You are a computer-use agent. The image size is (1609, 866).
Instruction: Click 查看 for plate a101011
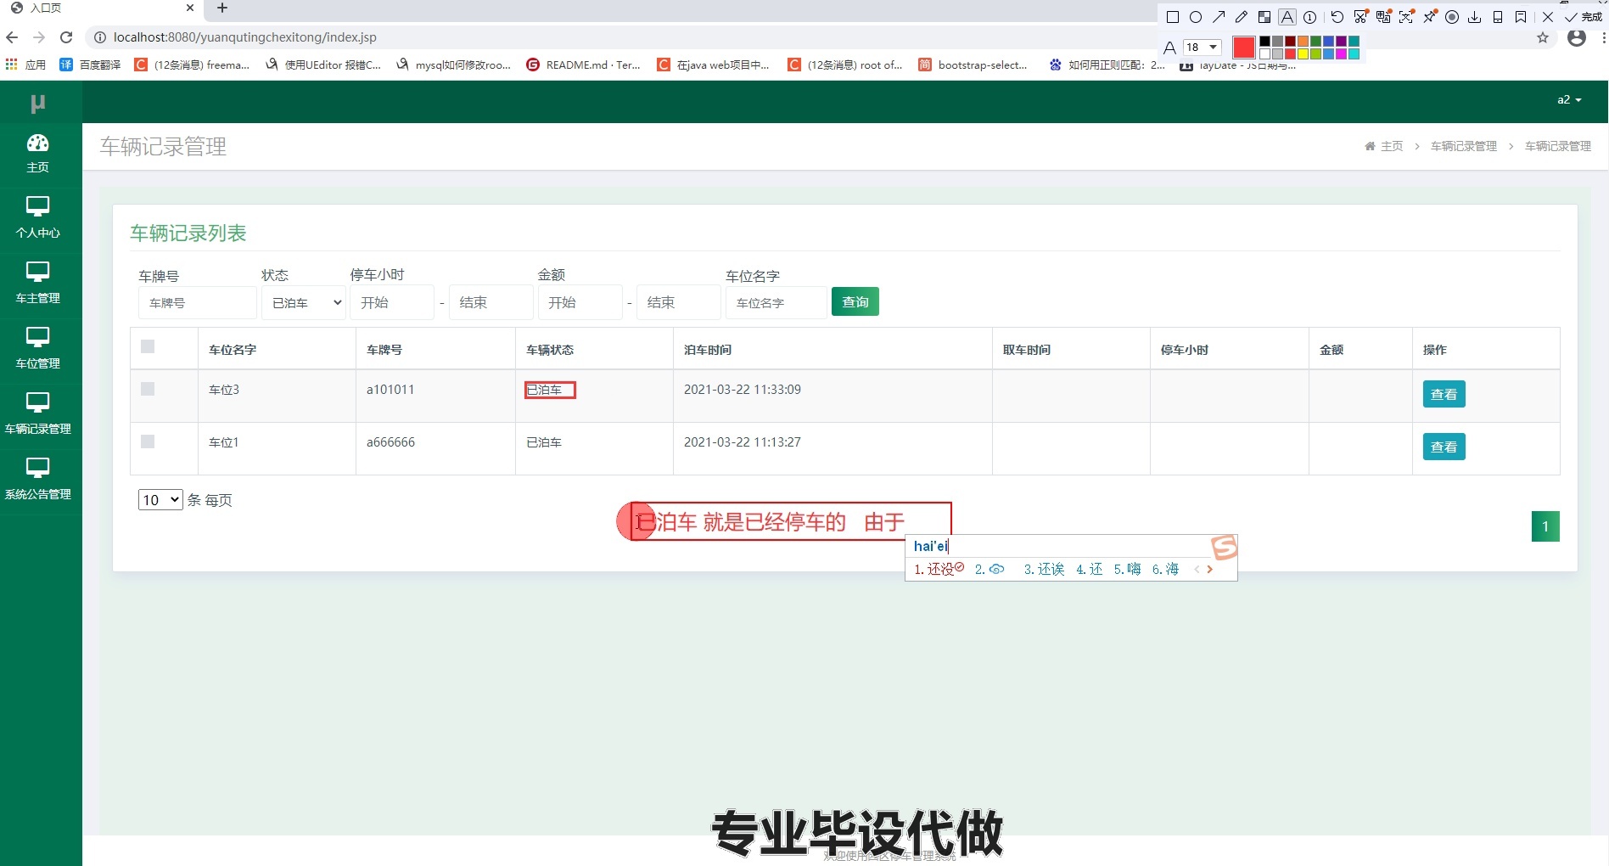click(1444, 394)
